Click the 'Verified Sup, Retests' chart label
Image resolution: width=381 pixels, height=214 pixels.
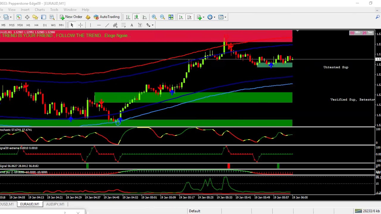coord(352,100)
